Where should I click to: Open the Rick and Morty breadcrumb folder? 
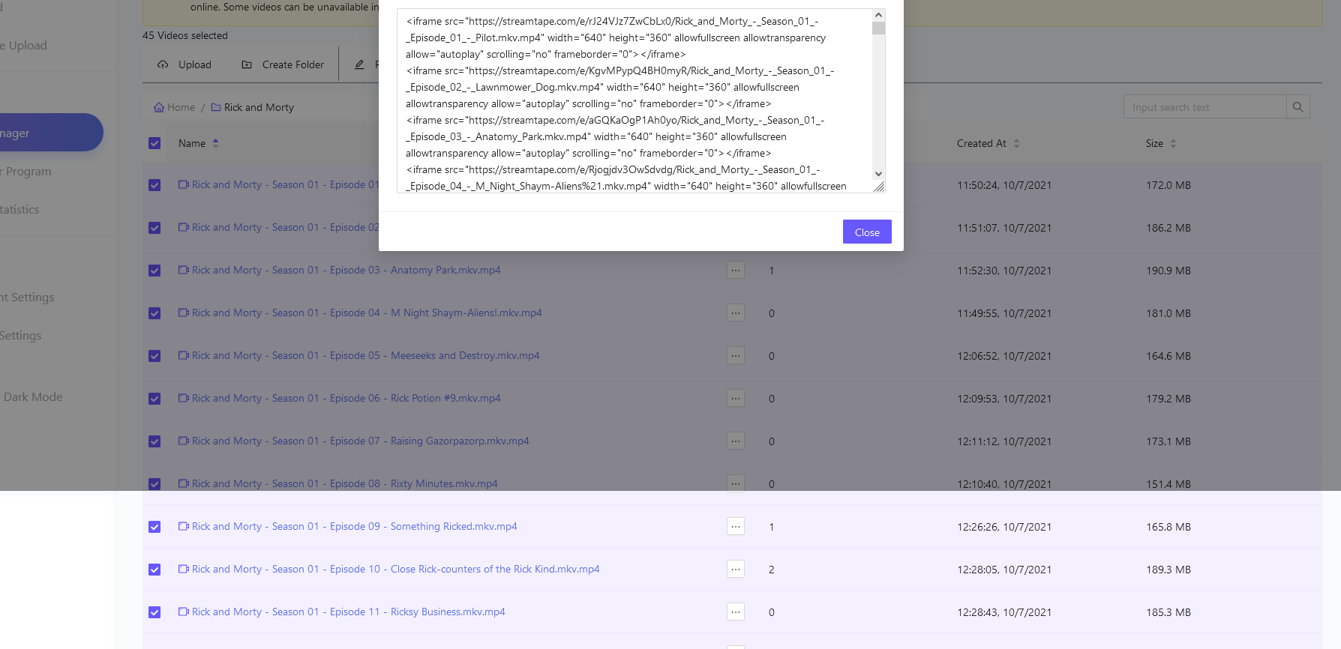tap(253, 107)
